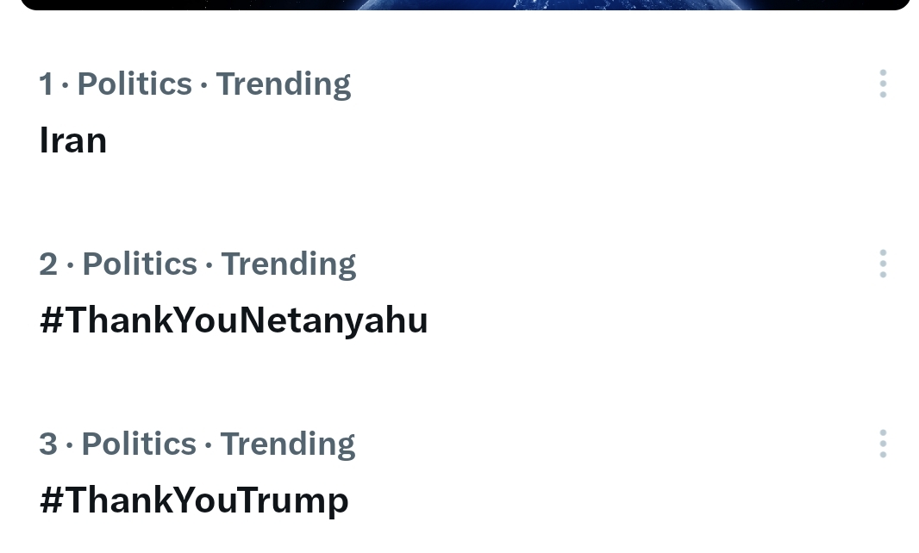Click the "#" symbol of #ThankYouTrump

pyautogui.click(x=52, y=500)
